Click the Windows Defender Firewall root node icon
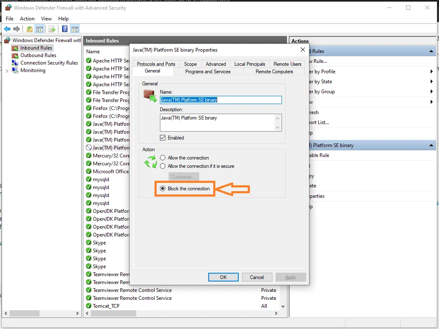This screenshot has width=439, height=329. (7, 40)
